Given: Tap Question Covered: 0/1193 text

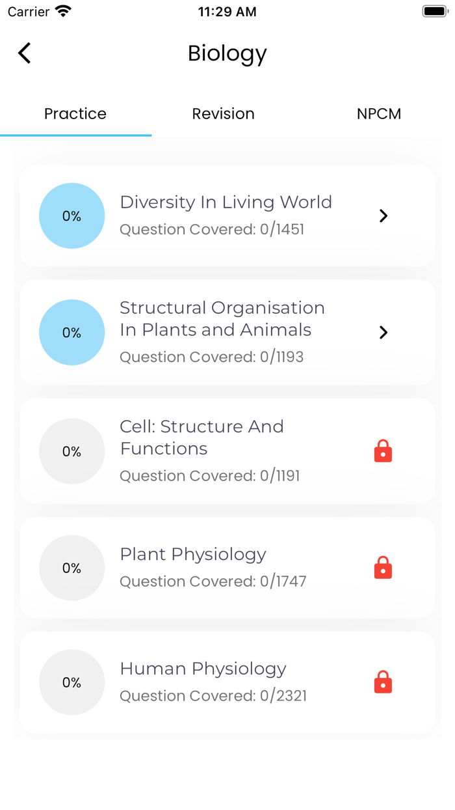Looking at the screenshot, I should coord(211,357).
